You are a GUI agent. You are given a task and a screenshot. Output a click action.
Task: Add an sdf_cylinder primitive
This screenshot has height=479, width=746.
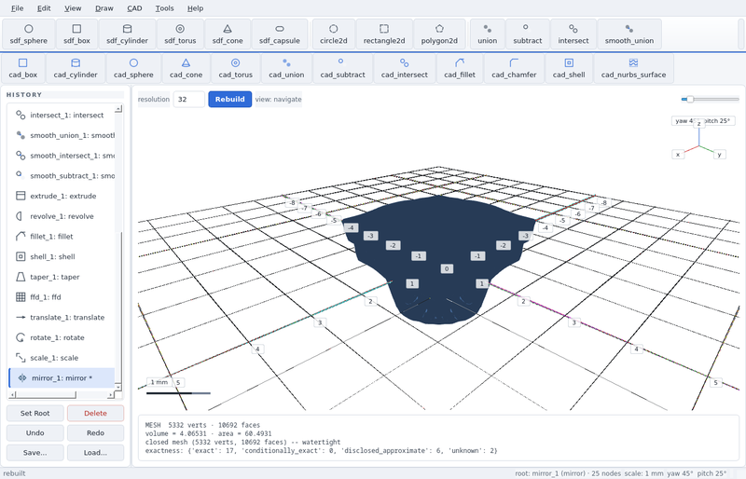click(127, 34)
